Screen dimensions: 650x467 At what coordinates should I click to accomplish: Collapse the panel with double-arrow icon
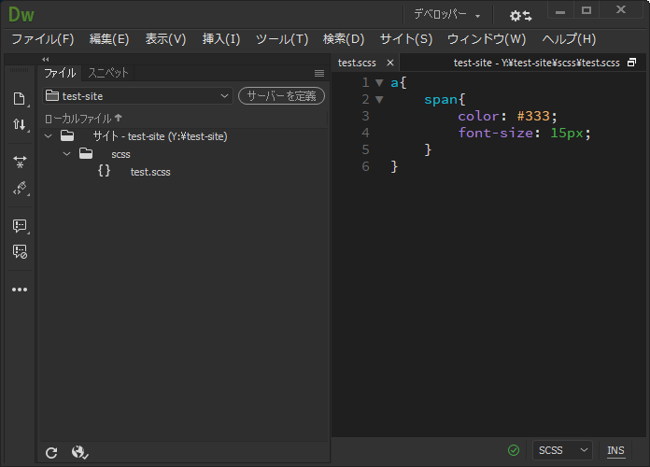46,60
